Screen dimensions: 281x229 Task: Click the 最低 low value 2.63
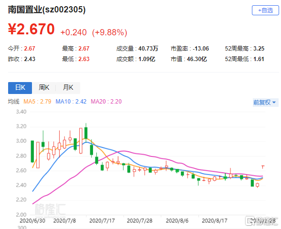pos(83,59)
